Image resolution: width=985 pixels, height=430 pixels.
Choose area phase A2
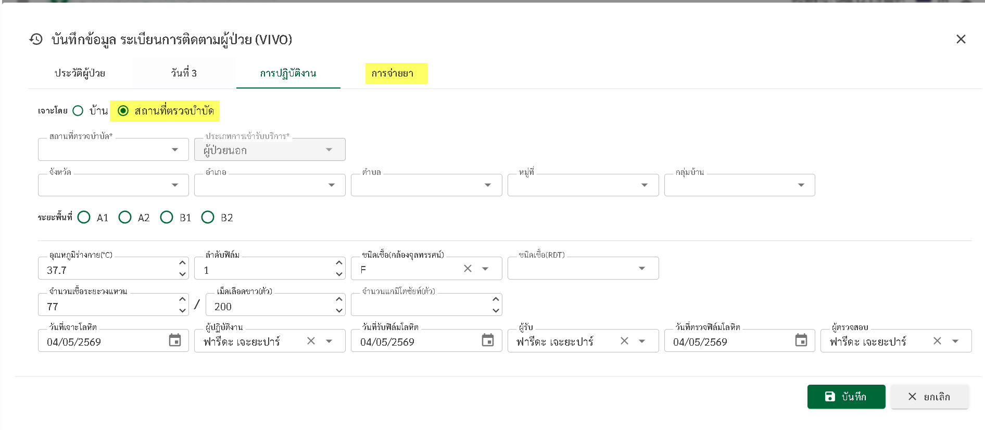(x=125, y=217)
